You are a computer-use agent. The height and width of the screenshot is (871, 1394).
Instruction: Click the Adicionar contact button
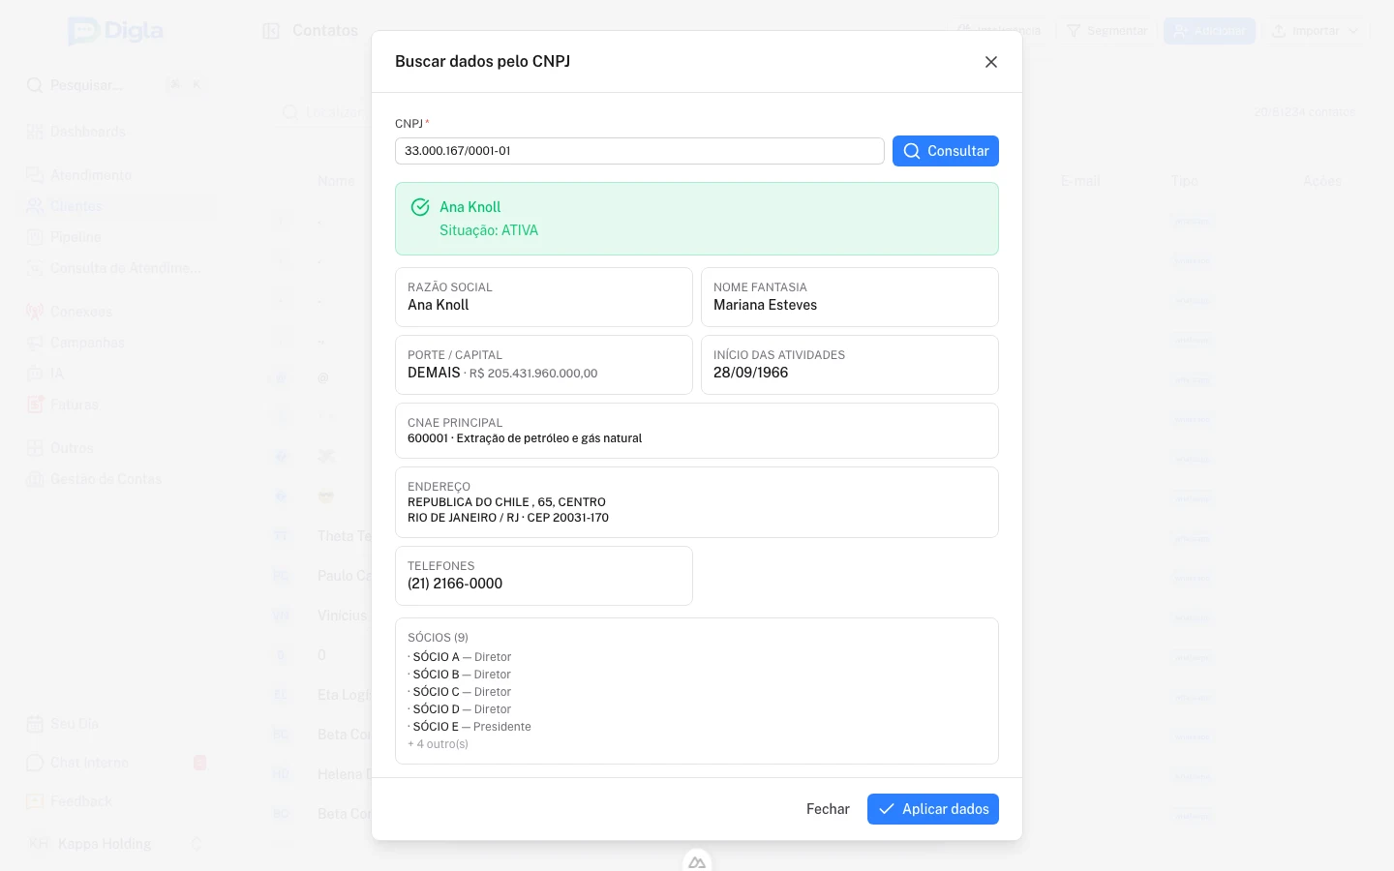click(x=1209, y=31)
